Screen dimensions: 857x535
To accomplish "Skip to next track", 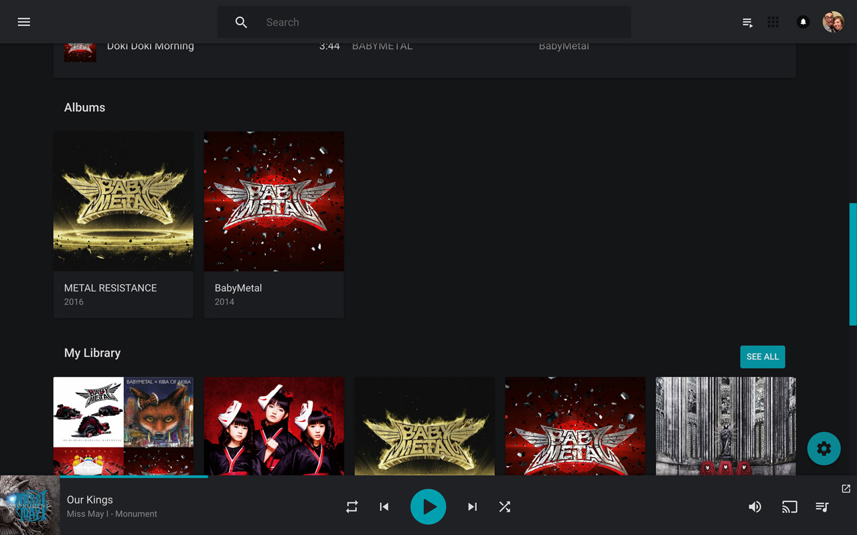I will click(x=472, y=507).
